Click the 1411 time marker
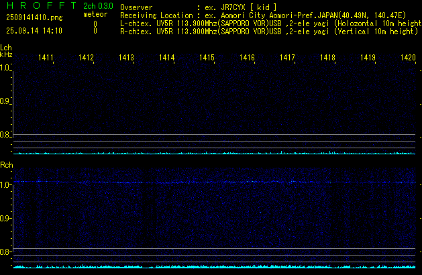Image resolution: width=422 pixels, height=275 pixels. [46, 58]
